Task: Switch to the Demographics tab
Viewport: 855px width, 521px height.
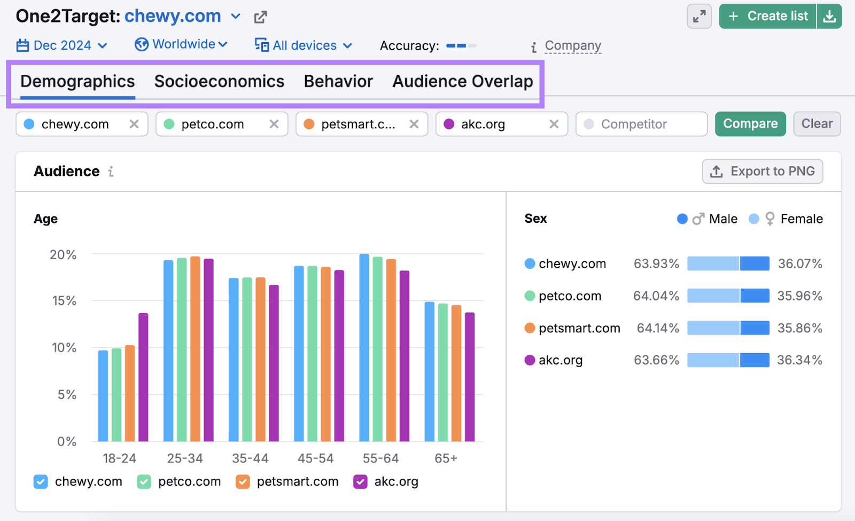Action: point(77,82)
